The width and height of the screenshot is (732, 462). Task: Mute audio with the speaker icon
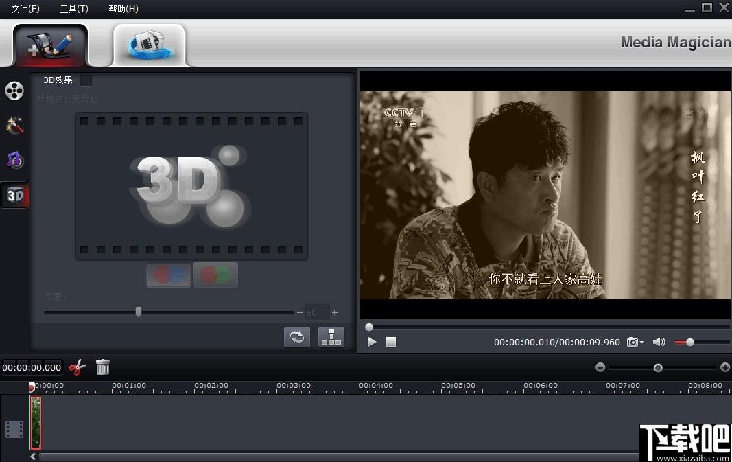pos(659,342)
